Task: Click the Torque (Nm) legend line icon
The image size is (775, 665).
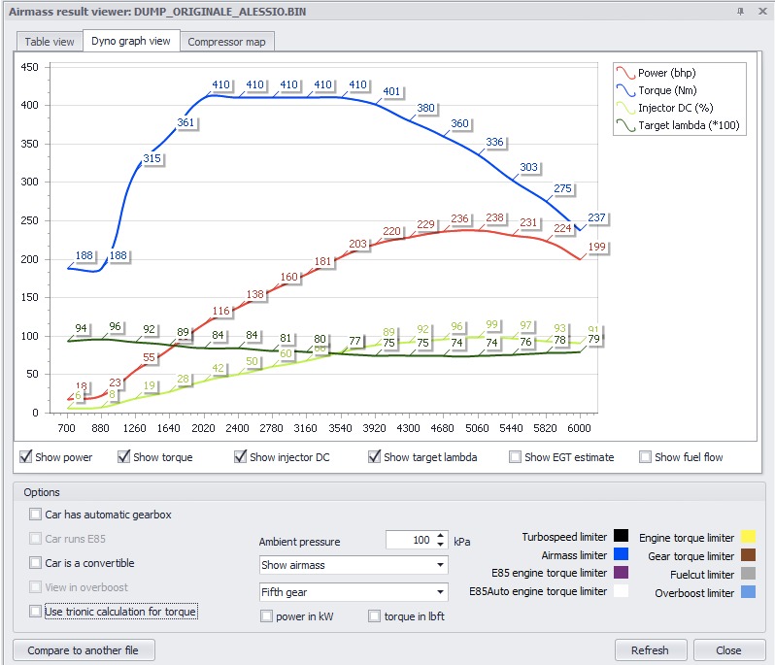Action: tap(625, 90)
